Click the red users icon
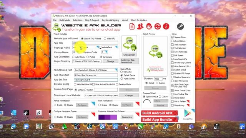This screenshot has width=246, height=138. [x=140, y=26]
